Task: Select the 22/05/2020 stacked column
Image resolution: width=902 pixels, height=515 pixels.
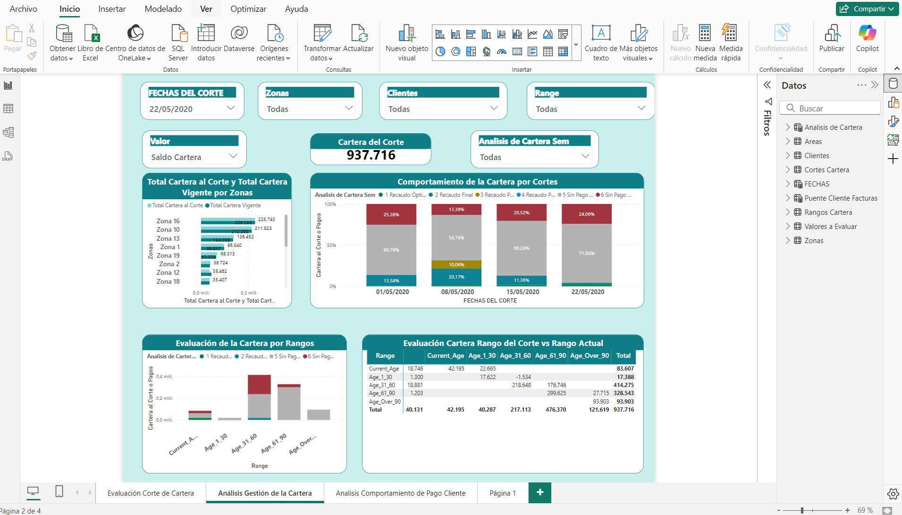Action: 587,245
